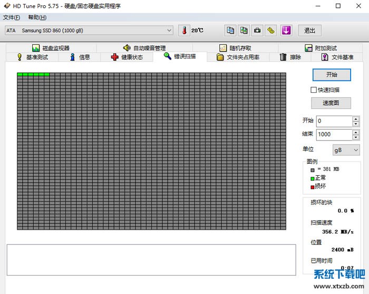Enable the 快速扫描 checkbox
Viewport: 369px width, 294px height.
point(314,90)
